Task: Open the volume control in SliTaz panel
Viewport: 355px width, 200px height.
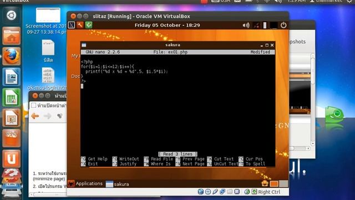Action: click(x=246, y=25)
